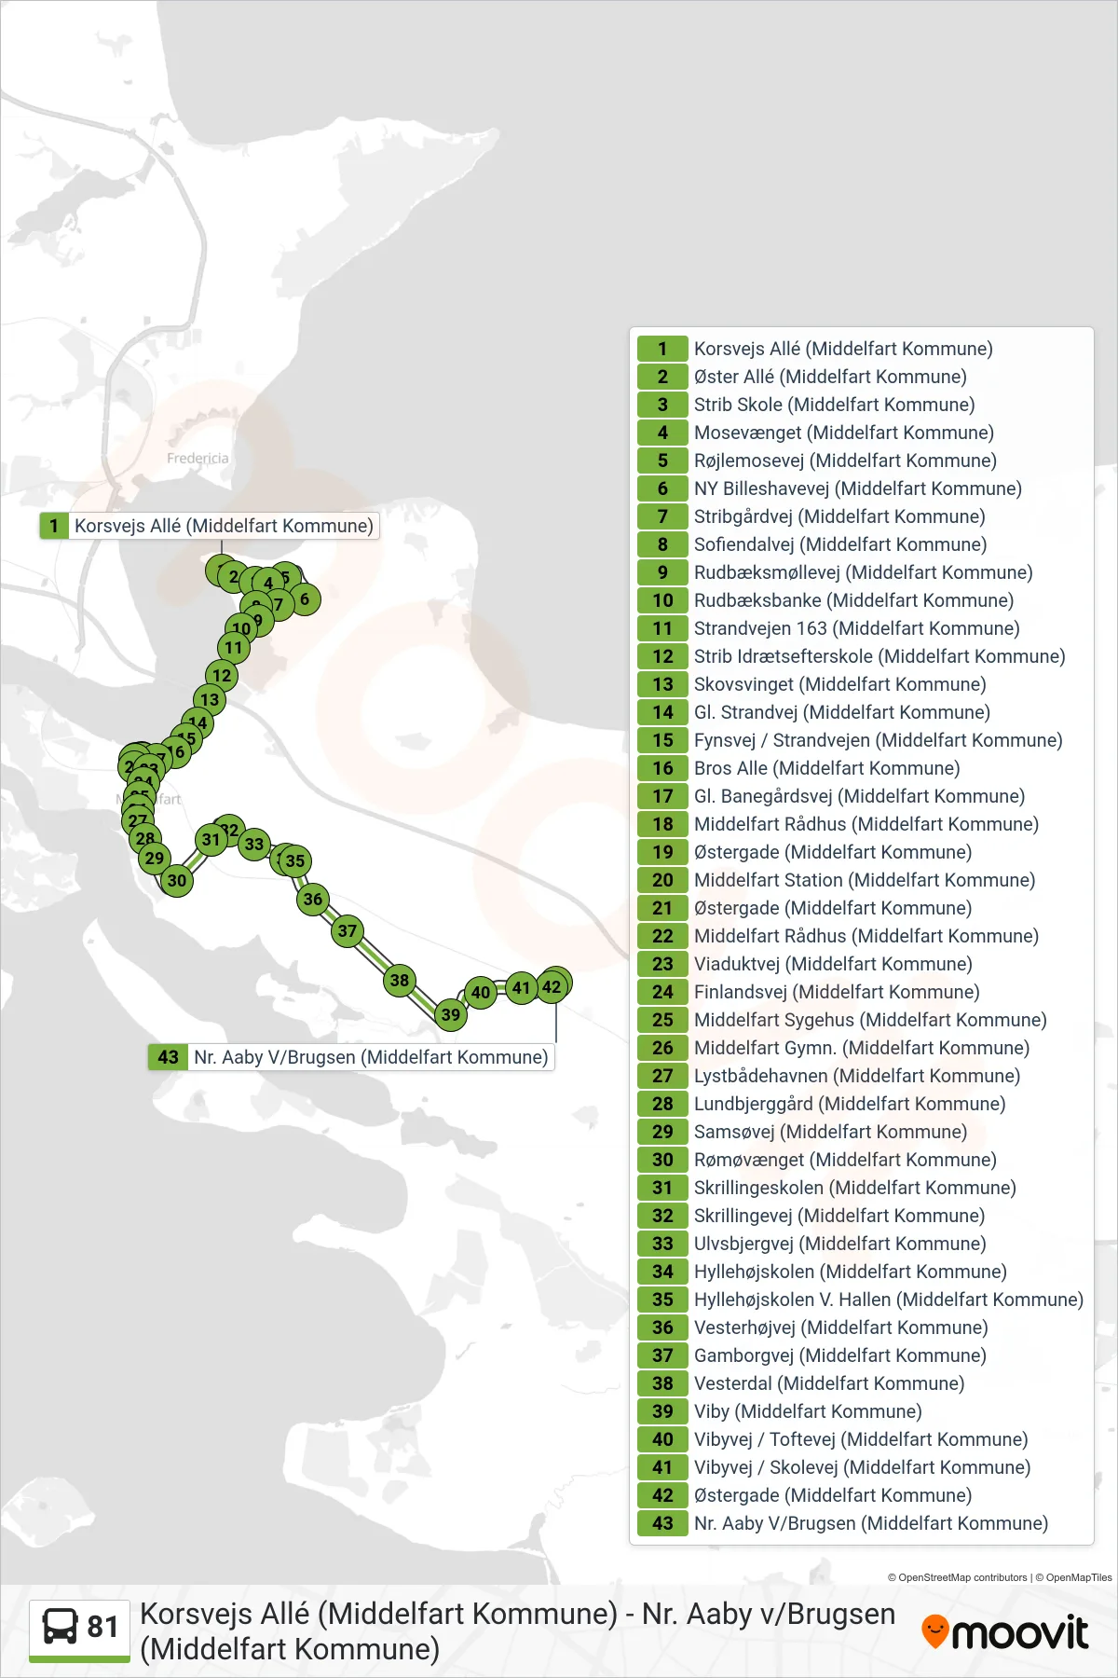Select stop 36 Vesterhøjvej in list
Image resolution: width=1118 pixels, height=1678 pixels.
pos(861,1327)
